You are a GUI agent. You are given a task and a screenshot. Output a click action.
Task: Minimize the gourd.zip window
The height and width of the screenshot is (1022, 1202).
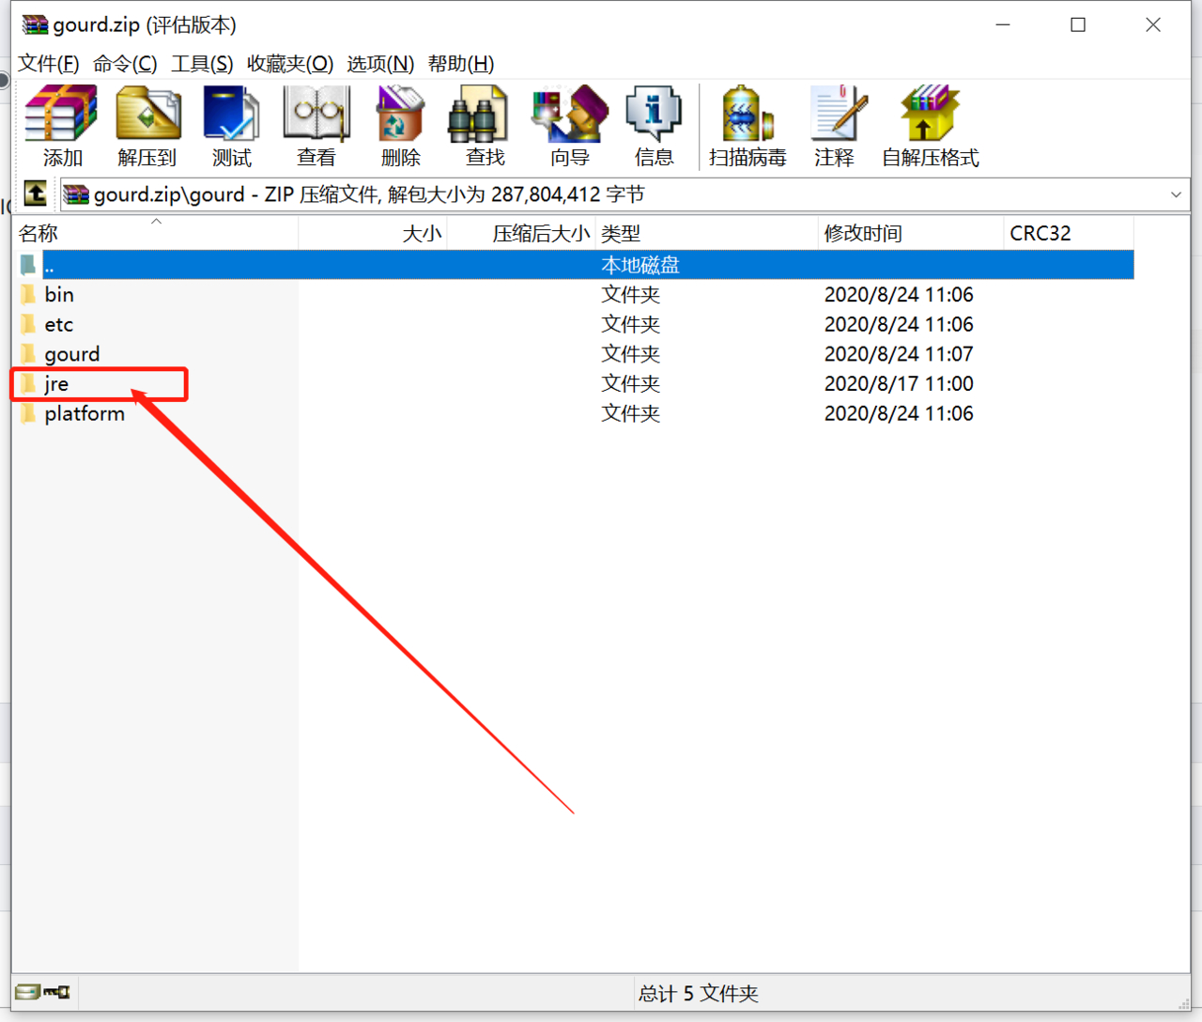pos(1003,25)
